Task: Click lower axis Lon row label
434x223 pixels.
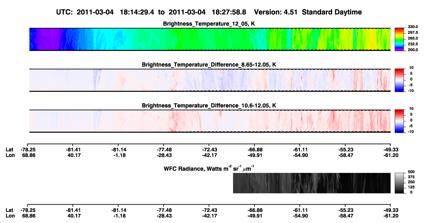Action: [10, 215]
